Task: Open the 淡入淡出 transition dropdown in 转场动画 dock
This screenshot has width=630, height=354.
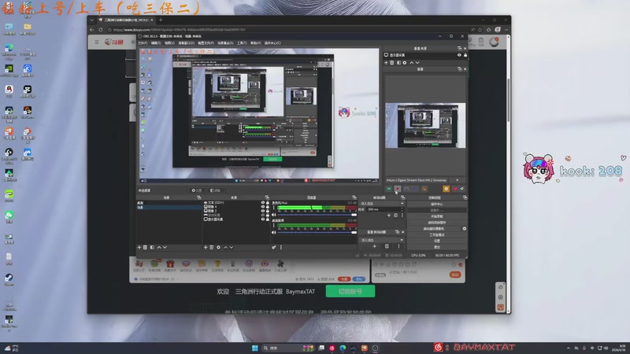Action: pos(381,204)
